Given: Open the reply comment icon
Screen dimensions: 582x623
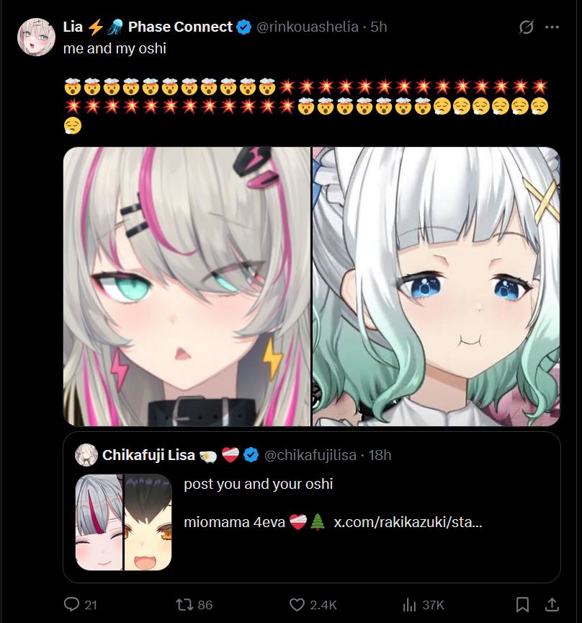Looking at the screenshot, I should coord(71,604).
